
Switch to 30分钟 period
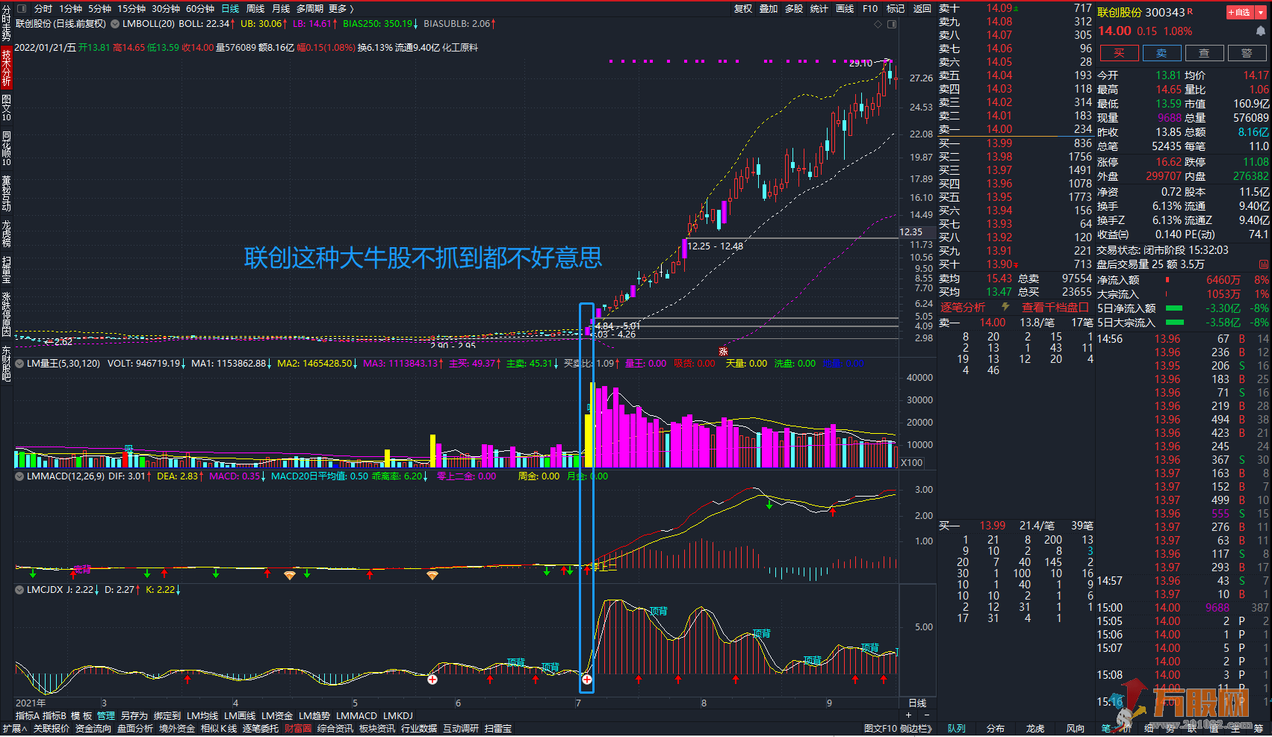pyautogui.click(x=166, y=9)
